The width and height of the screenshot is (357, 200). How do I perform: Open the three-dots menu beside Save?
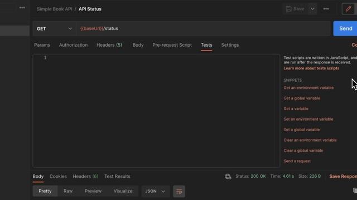click(326, 9)
